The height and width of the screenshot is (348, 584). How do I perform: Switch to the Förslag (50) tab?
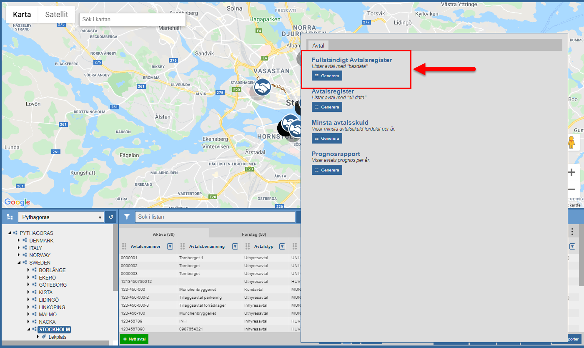pos(253,234)
